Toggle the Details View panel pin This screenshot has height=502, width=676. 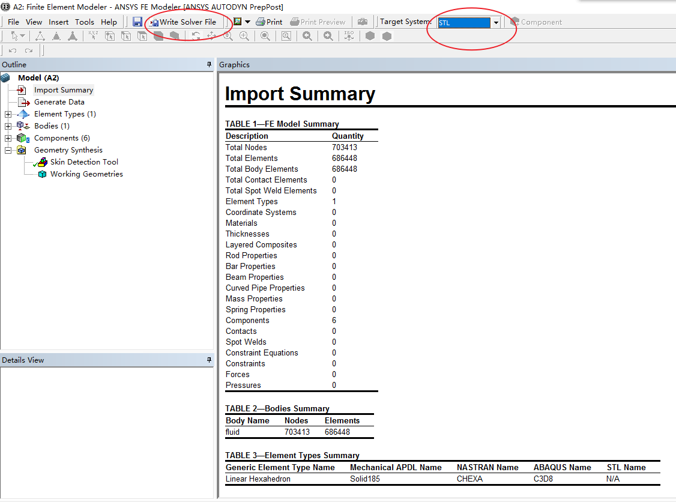[x=209, y=360]
